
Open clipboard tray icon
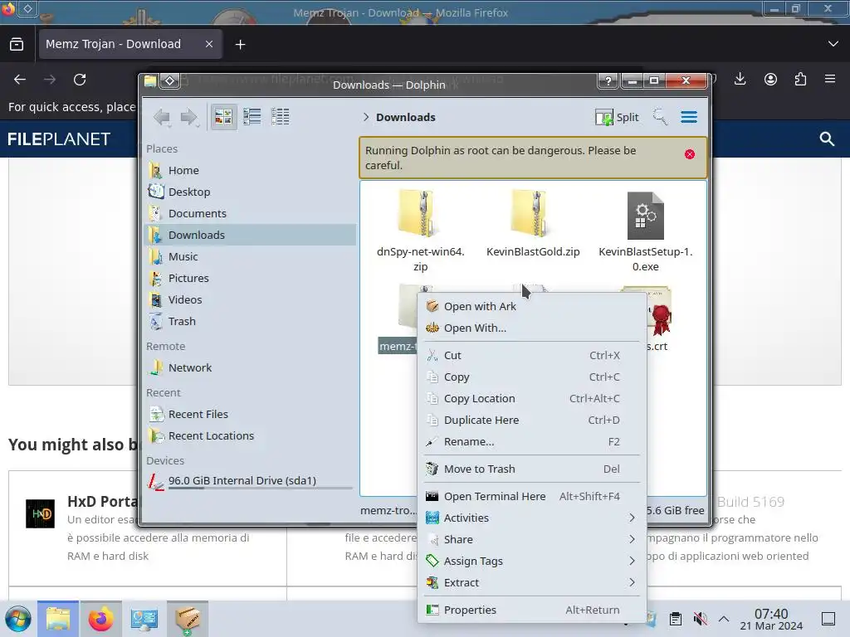click(x=676, y=619)
